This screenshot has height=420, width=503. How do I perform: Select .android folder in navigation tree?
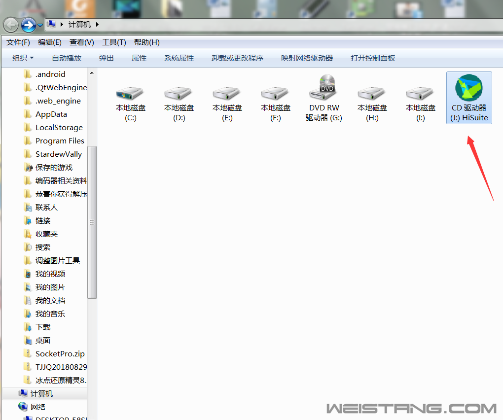(x=44, y=74)
